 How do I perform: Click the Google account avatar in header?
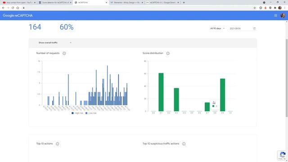[x=283, y=16]
